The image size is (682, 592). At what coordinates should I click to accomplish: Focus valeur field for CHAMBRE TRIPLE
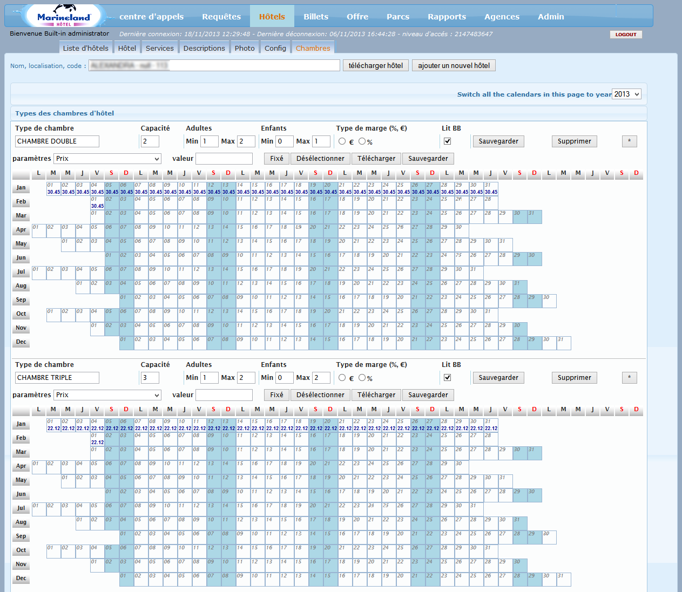(x=224, y=395)
